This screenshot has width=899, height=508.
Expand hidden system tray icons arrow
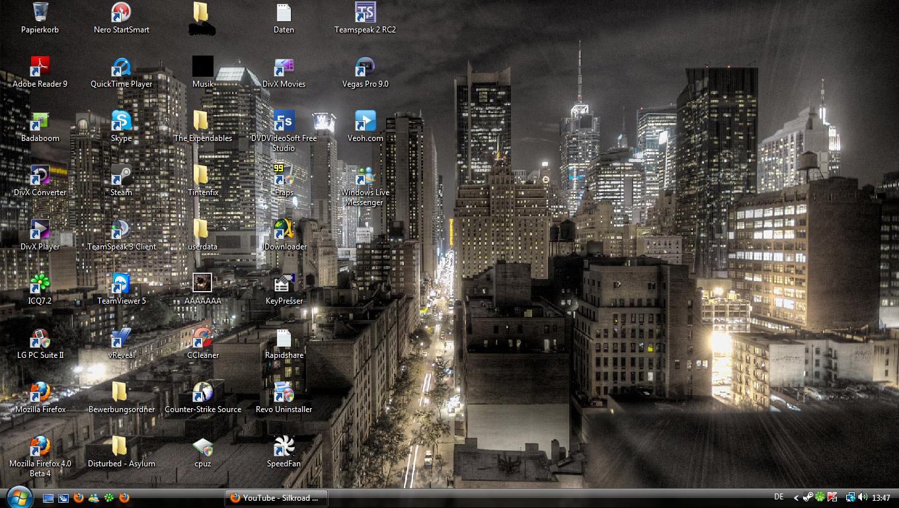click(x=796, y=497)
